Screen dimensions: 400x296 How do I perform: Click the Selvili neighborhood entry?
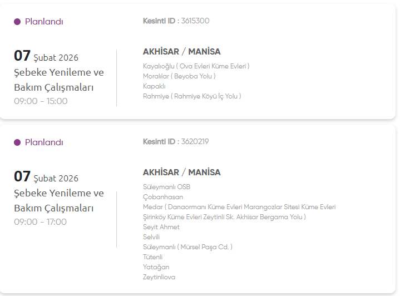coord(151,237)
